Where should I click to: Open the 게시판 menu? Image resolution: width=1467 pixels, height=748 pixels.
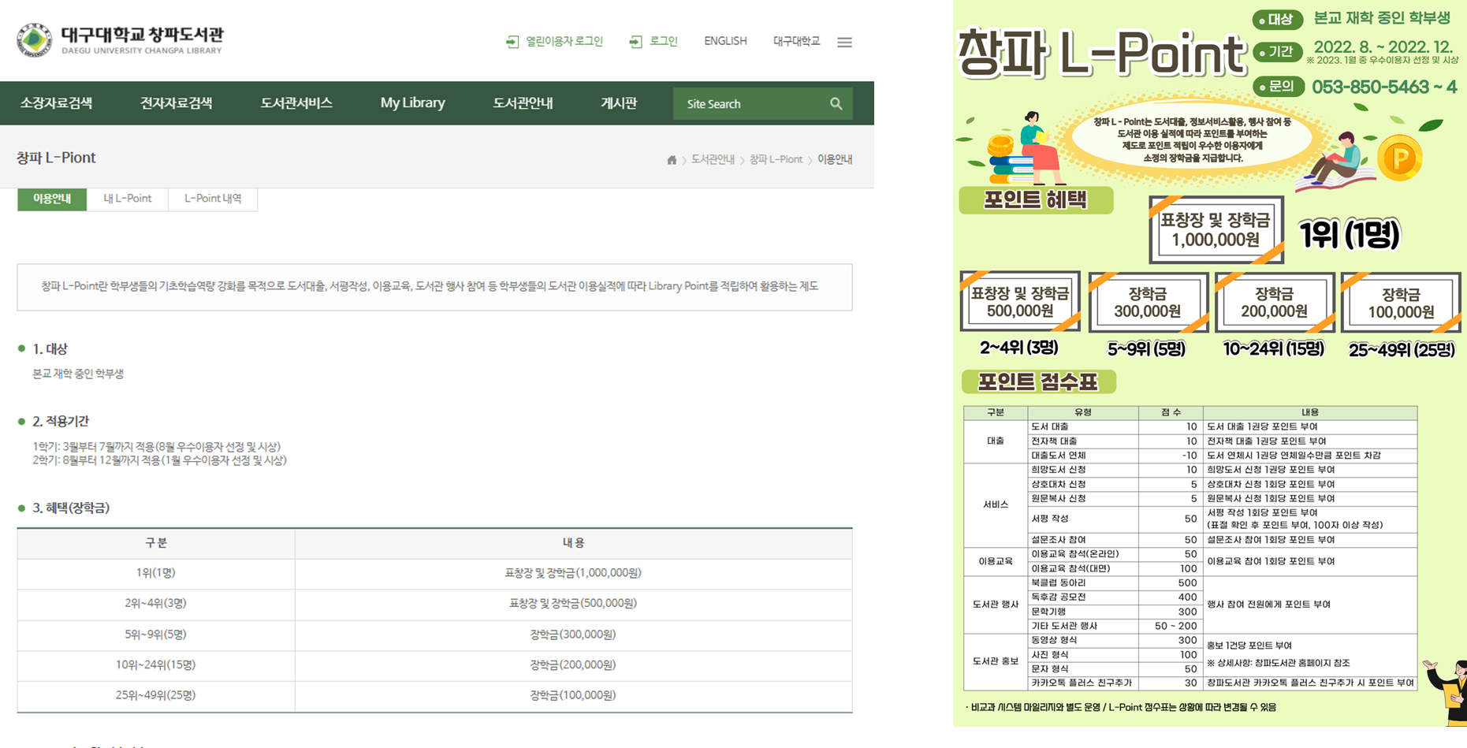click(619, 103)
